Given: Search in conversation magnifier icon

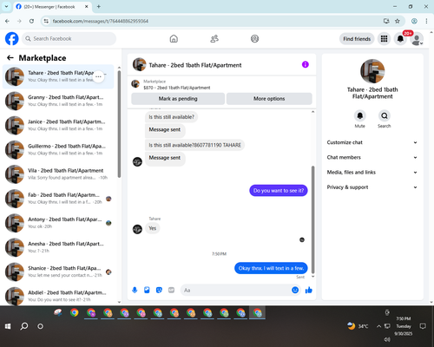Looking at the screenshot, I should point(385,116).
